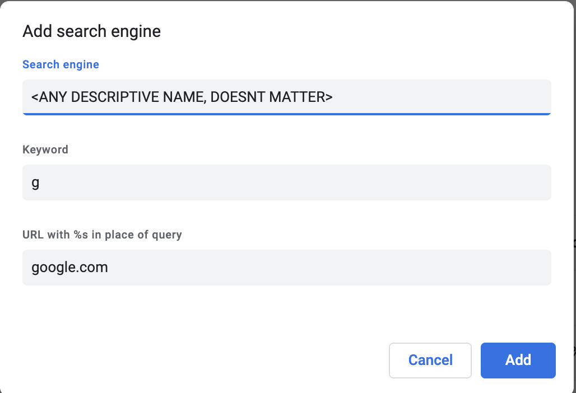
Task: Click the "Add search engine" dialog title
Action: click(x=91, y=31)
